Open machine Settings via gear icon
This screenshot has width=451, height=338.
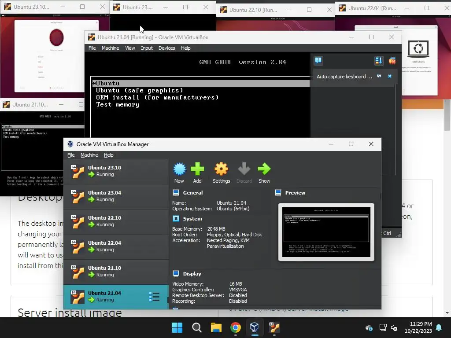point(221,169)
